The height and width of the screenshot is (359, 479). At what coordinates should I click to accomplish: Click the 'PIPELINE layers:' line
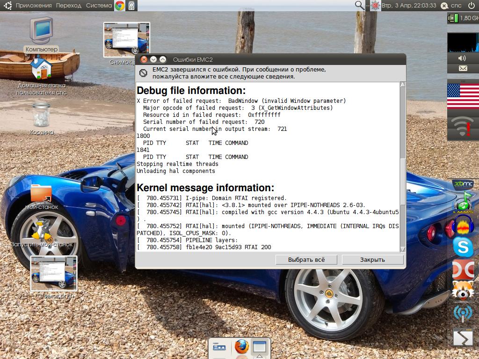[x=187, y=240]
